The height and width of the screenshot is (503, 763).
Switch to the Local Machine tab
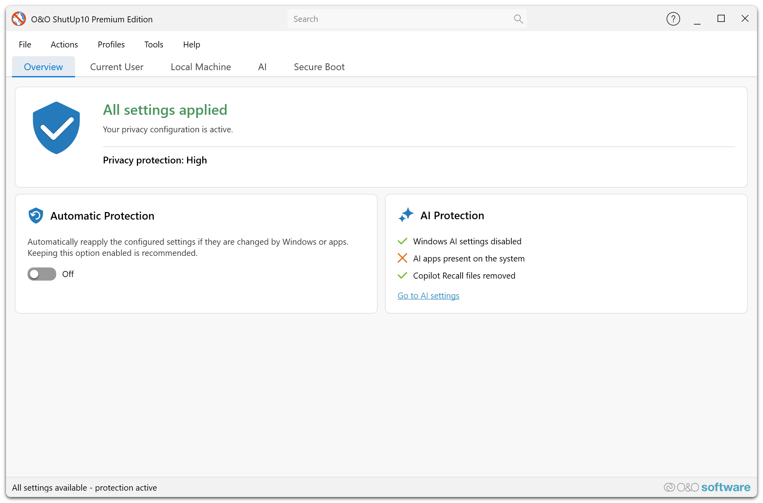pos(201,67)
